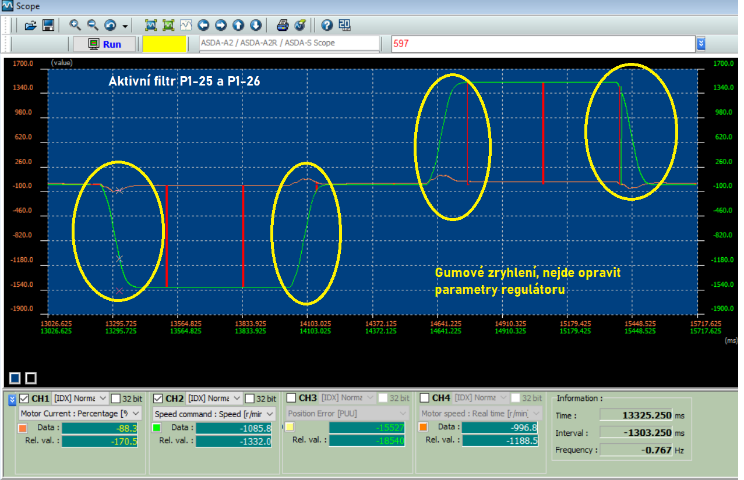
Task: Click the right arrow pan icon
Action: [221, 25]
